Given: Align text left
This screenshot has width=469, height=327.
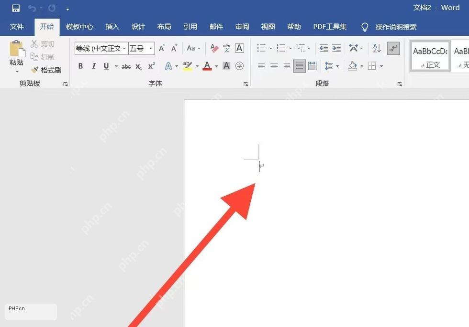Looking at the screenshot, I should tap(261, 66).
